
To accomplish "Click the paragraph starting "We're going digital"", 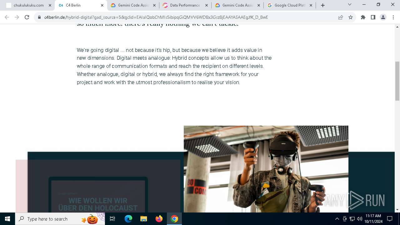I will (174, 66).
